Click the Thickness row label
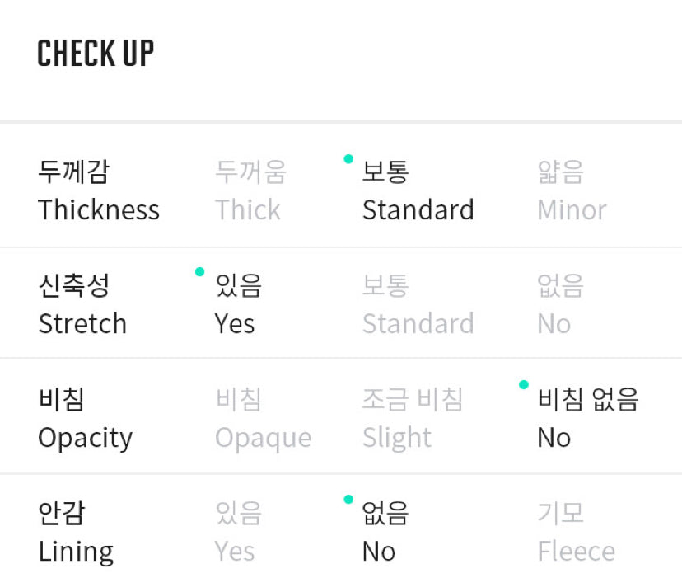The image size is (682, 578). pos(99,191)
